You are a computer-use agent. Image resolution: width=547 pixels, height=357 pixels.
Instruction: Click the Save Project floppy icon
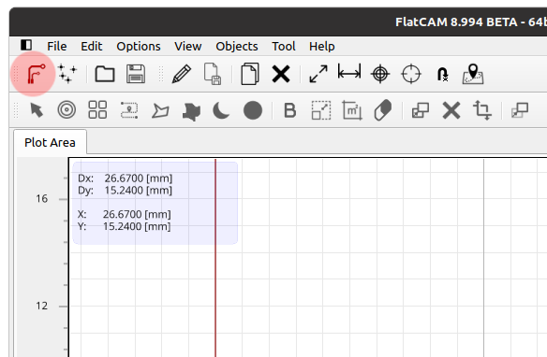pos(136,74)
